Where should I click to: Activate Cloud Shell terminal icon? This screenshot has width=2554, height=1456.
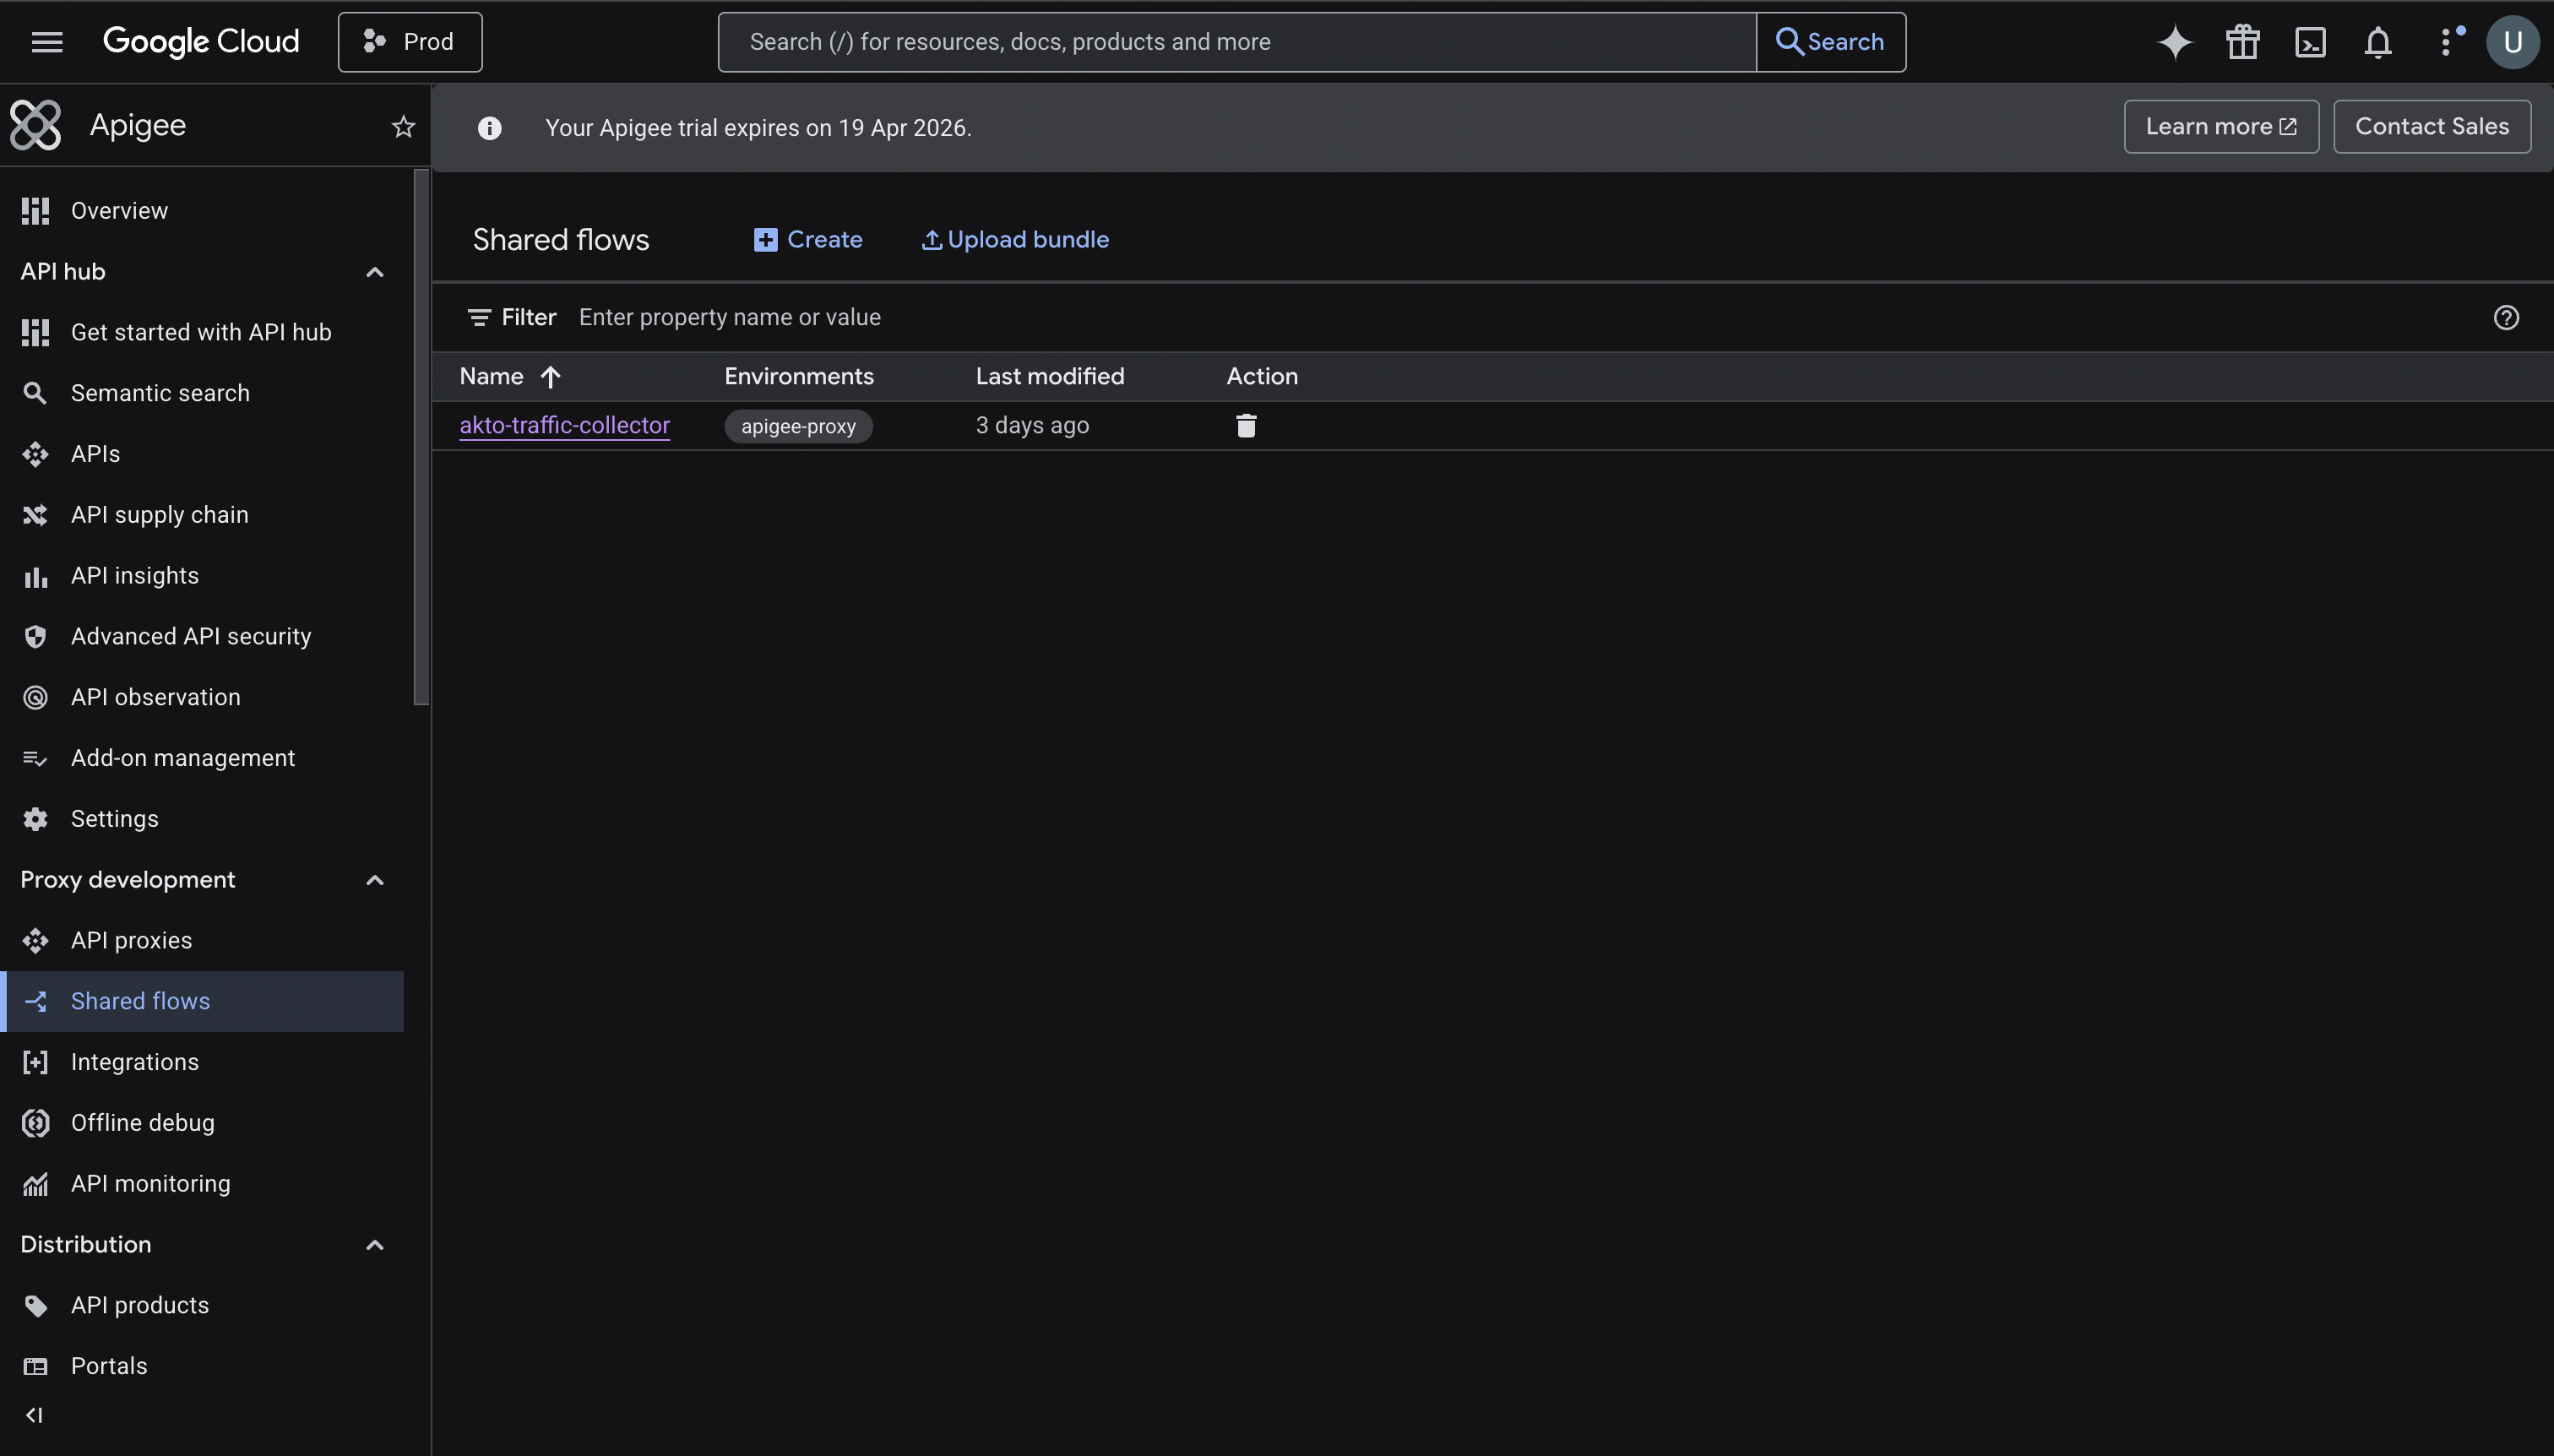point(2310,42)
